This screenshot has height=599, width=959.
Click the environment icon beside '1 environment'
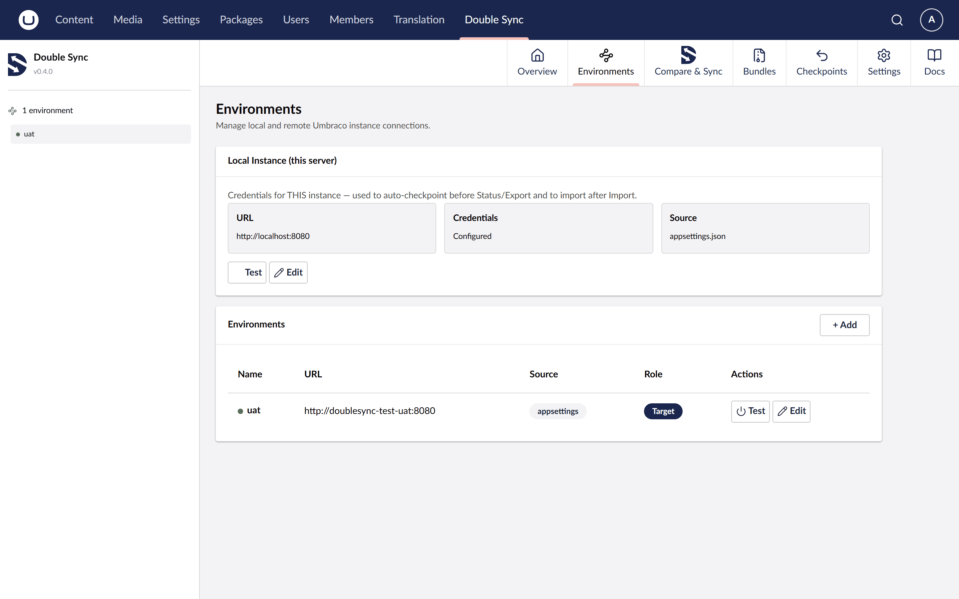(x=13, y=111)
